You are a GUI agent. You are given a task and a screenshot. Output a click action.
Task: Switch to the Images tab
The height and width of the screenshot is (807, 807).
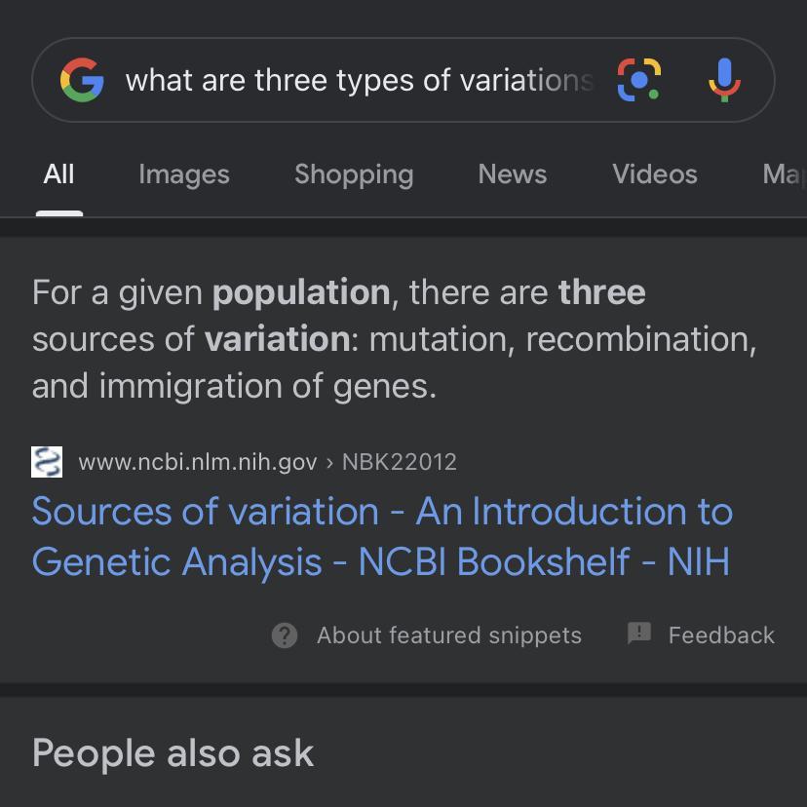coord(184,174)
